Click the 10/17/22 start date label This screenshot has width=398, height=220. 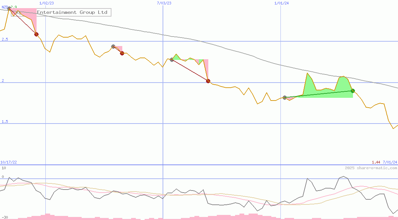point(9,162)
